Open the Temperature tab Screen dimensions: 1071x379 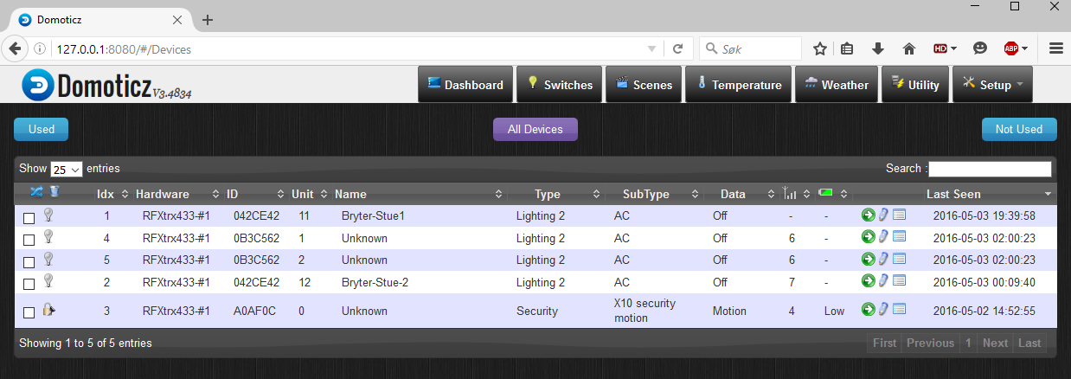pos(738,85)
